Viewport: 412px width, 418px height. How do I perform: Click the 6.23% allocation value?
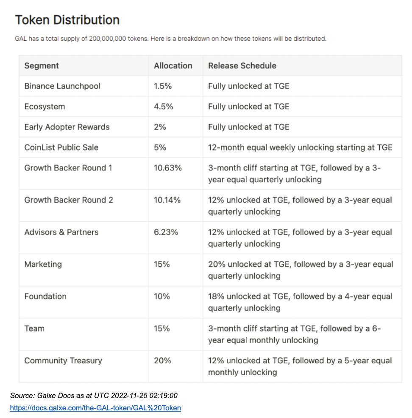pyautogui.click(x=166, y=232)
